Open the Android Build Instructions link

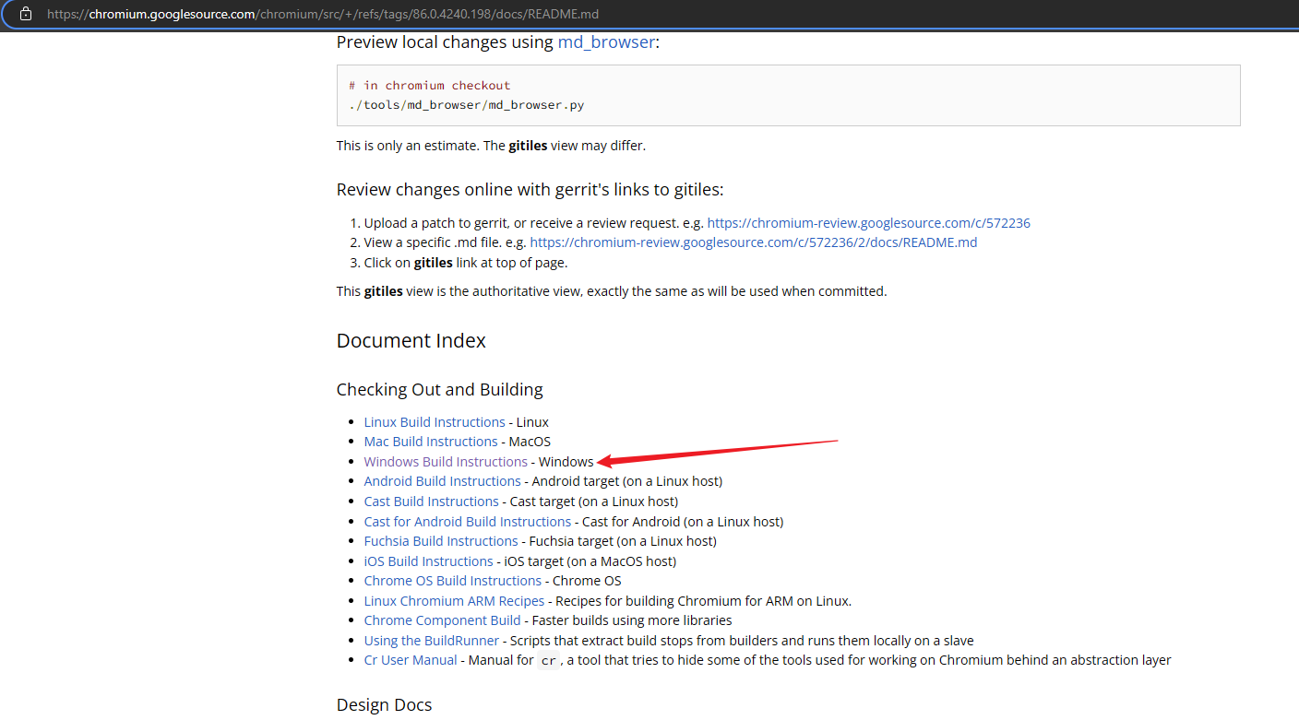(442, 480)
